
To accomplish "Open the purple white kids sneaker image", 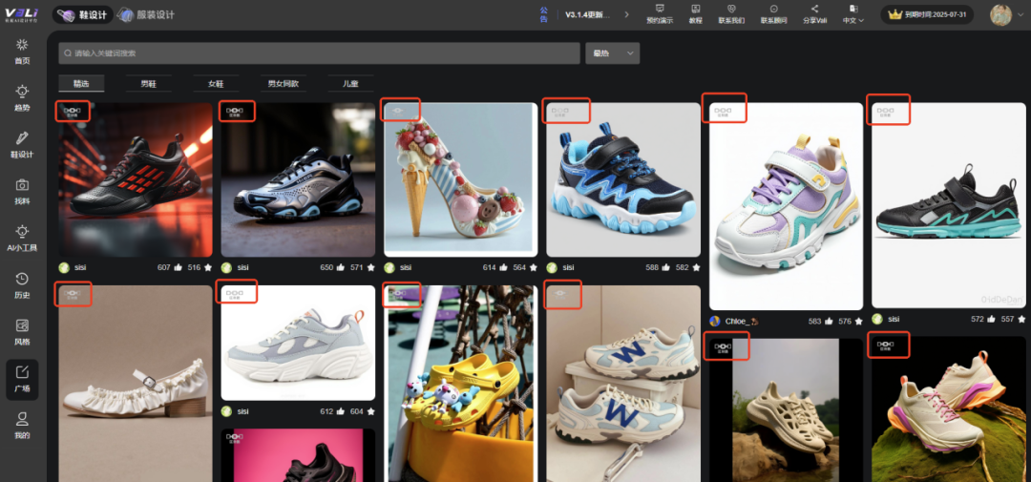I will 786,206.
